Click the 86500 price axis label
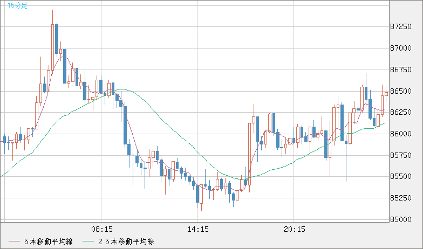This screenshot has width=423, height=249. (x=401, y=91)
